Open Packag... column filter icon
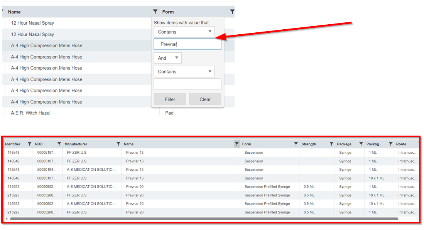424x230 pixels. point(390,144)
